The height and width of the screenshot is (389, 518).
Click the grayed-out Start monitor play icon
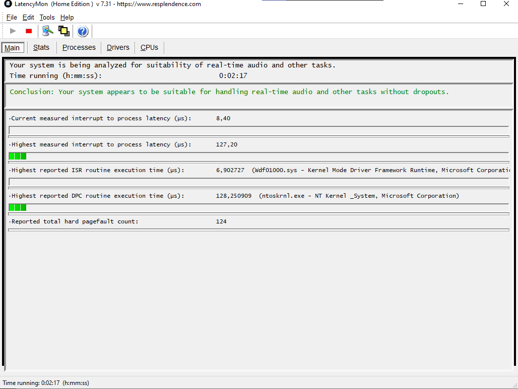pyautogui.click(x=13, y=31)
